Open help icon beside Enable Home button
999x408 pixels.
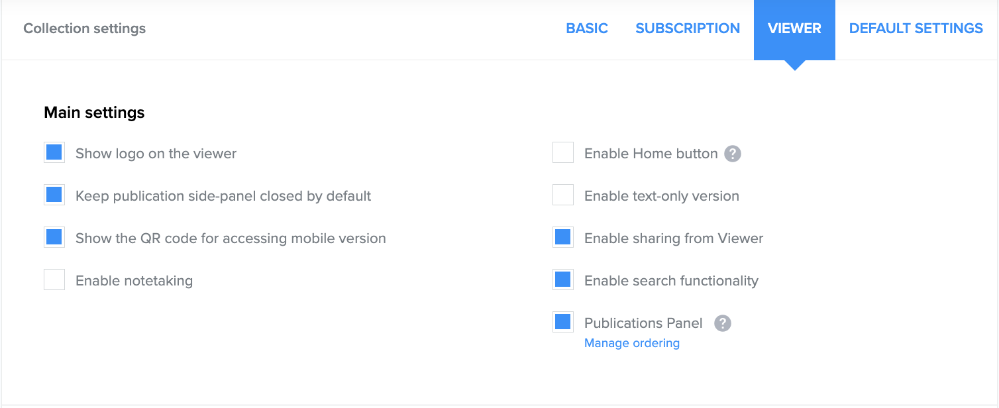click(732, 154)
